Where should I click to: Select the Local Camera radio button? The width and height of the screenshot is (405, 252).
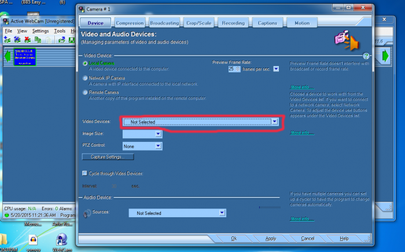click(84, 63)
